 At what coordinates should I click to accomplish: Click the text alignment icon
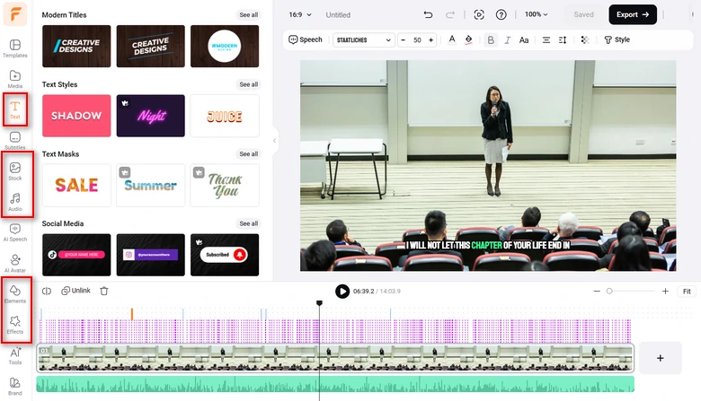pyautogui.click(x=546, y=40)
